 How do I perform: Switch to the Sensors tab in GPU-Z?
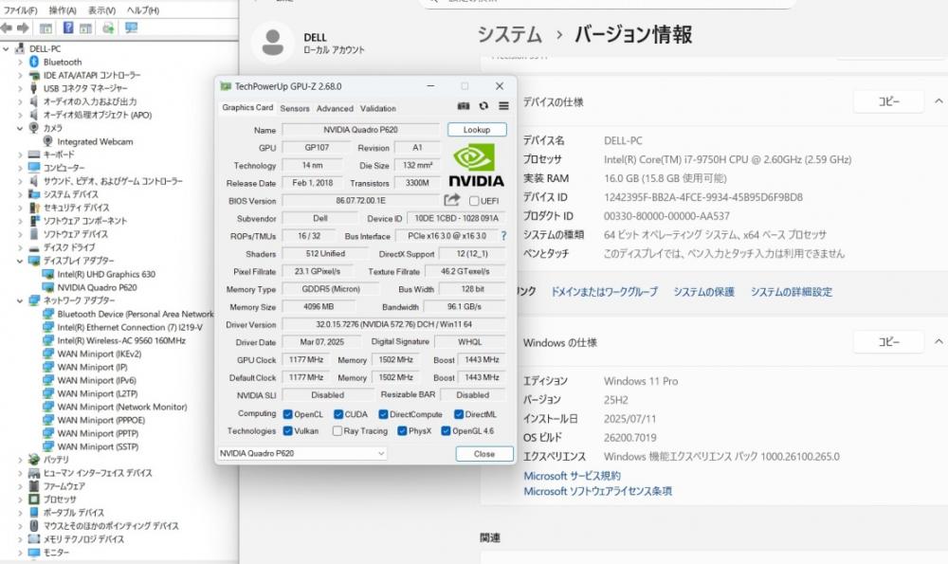point(295,108)
